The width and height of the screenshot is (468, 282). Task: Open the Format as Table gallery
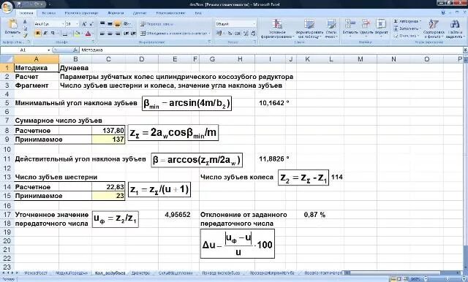tap(309, 28)
